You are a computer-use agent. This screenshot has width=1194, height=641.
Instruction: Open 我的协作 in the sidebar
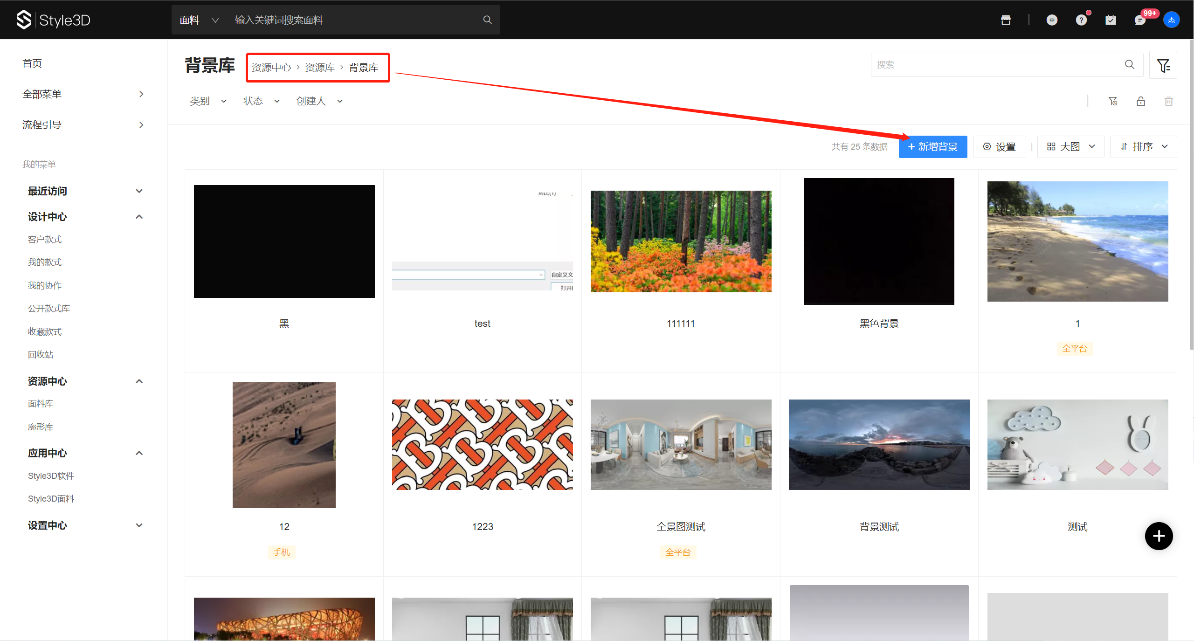pyautogui.click(x=45, y=286)
